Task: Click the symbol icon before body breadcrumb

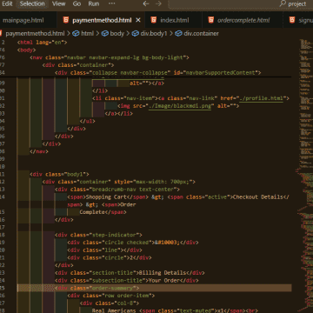Action: (104, 33)
